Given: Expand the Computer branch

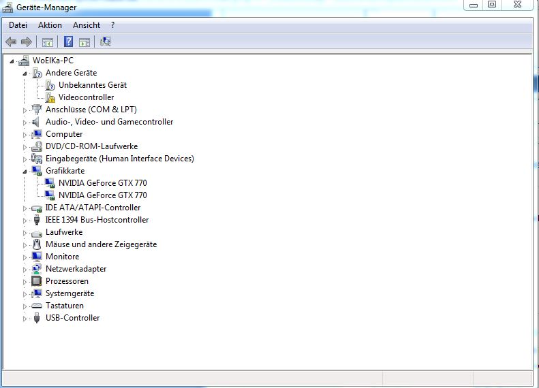Looking at the screenshot, I should point(25,135).
